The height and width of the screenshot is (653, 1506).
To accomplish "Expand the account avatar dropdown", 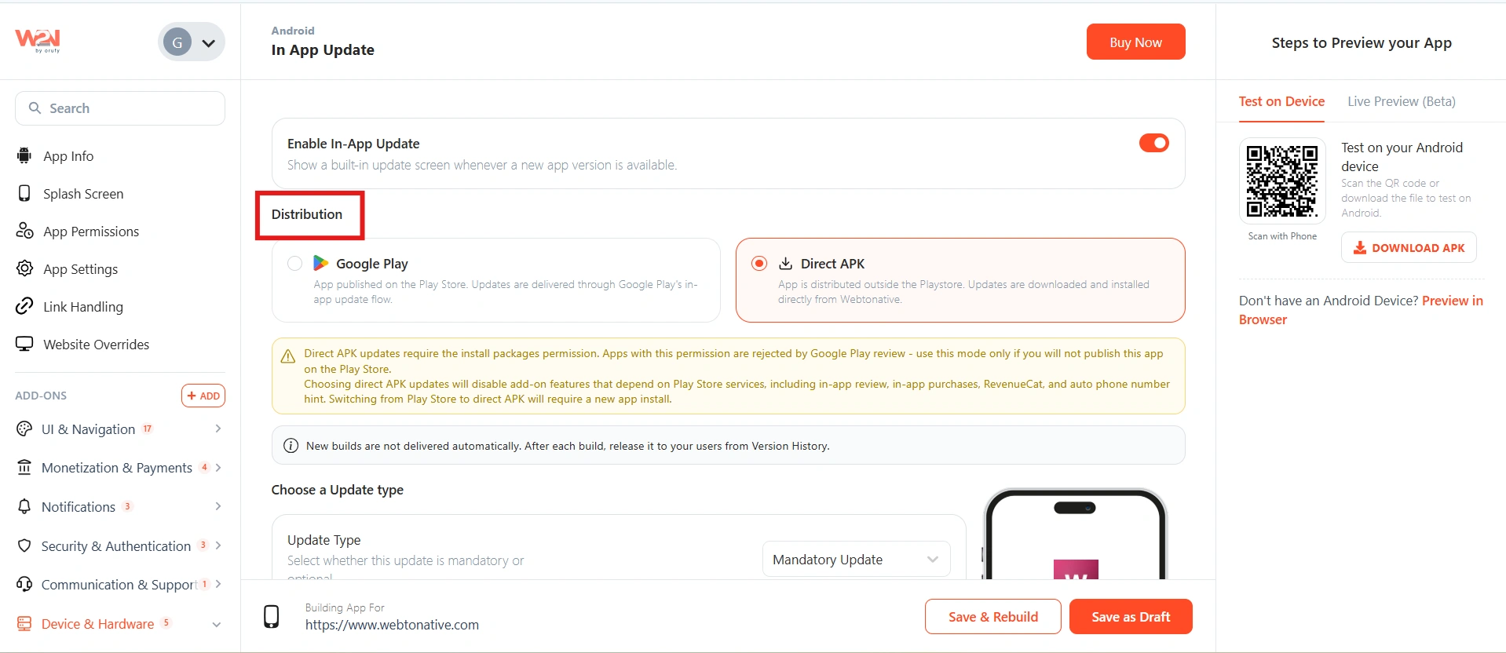I will point(192,42).
